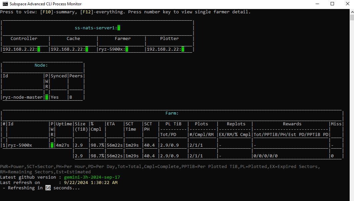Viewport: 354px width, 201px height.
Task: Click '40.4' SCT PH in the ryz-5900x row
Action: pyautogui.click(x=149, y=145)
